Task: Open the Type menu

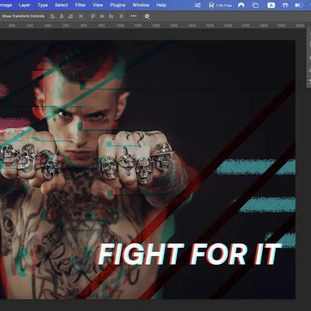Action: [x=43, y=5]
